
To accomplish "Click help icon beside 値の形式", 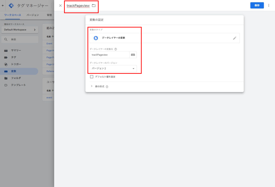I will pyautogui.click(x=107, y=86).
